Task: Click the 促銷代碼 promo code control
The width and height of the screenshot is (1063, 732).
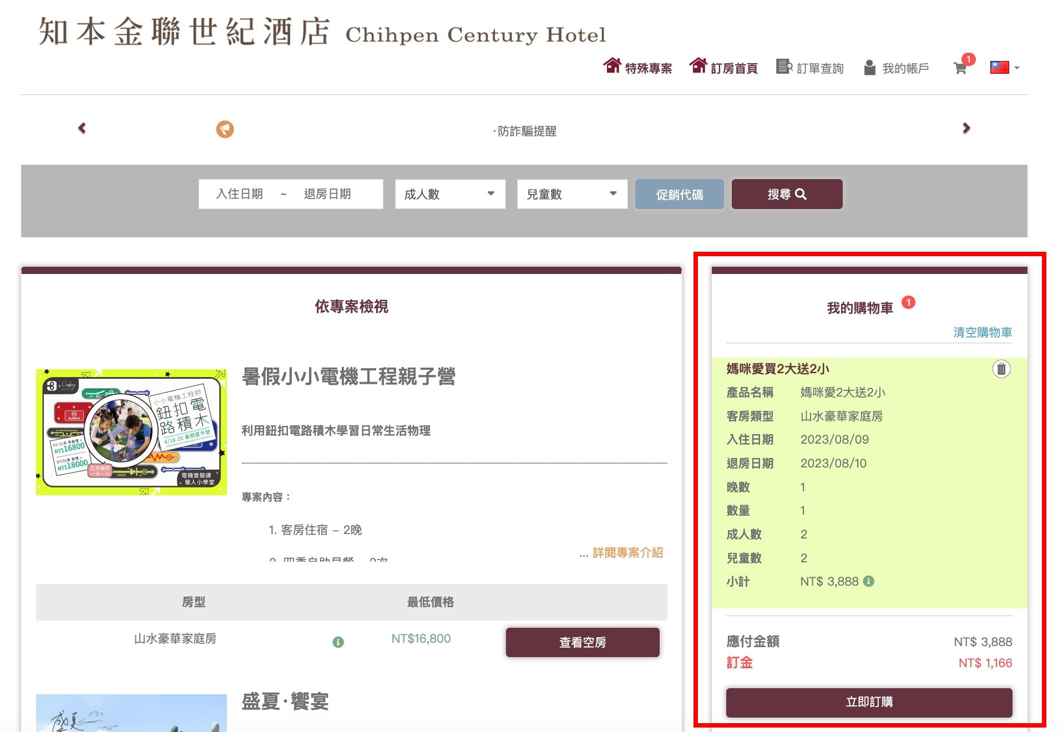Action: 679,194
